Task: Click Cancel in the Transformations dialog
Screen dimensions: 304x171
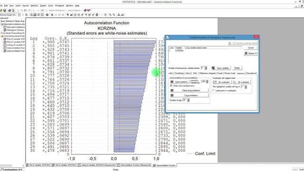Action: [x=250, y=47]
